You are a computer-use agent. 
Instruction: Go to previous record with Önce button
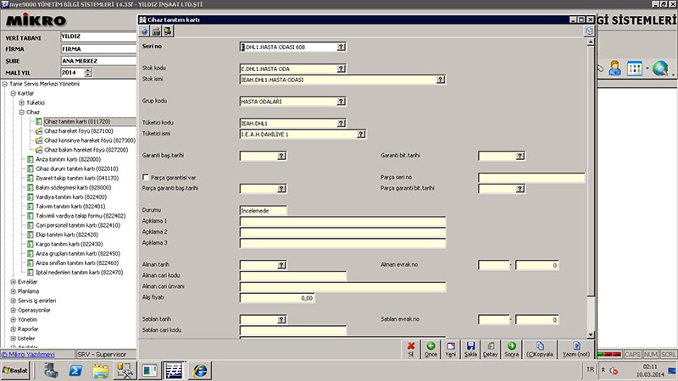431,349
